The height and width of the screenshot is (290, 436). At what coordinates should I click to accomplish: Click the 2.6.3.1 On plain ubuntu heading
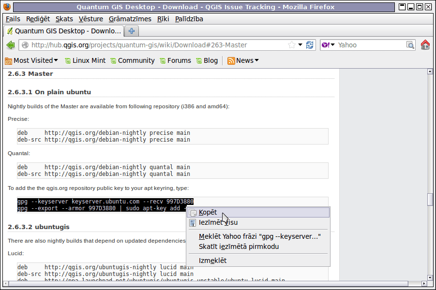[49, 92]
